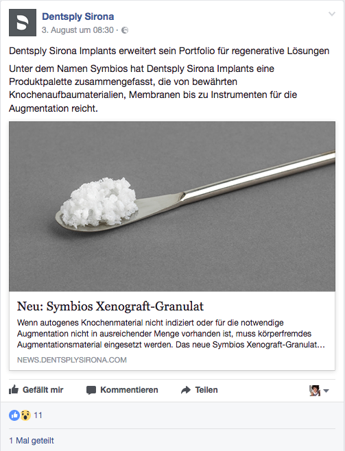The width and height of the screenshot is (345, 451).
Task: Expand the post options chevron at top right
Action: 332,14
